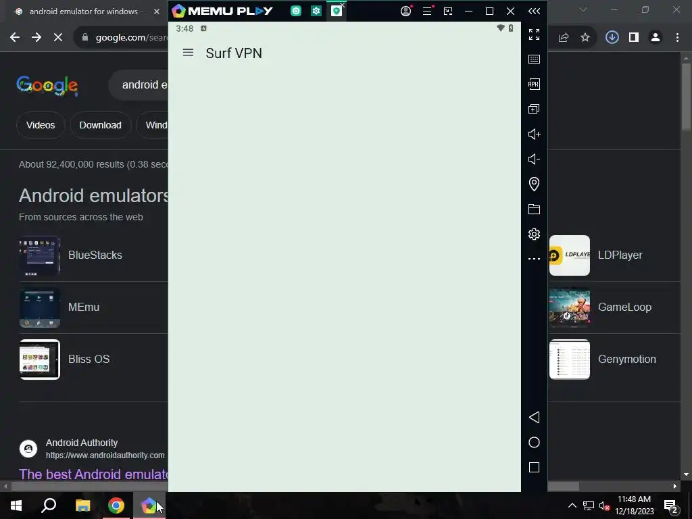Image resolution: width=692 pixels, height=519 pixels.
Task: Switch to Chrome on taskbar
Action: [116, 505]
